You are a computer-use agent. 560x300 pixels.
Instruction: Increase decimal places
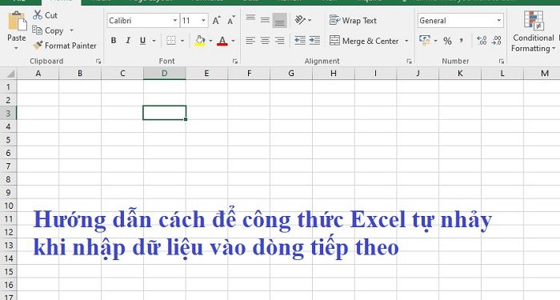(482, 41)
